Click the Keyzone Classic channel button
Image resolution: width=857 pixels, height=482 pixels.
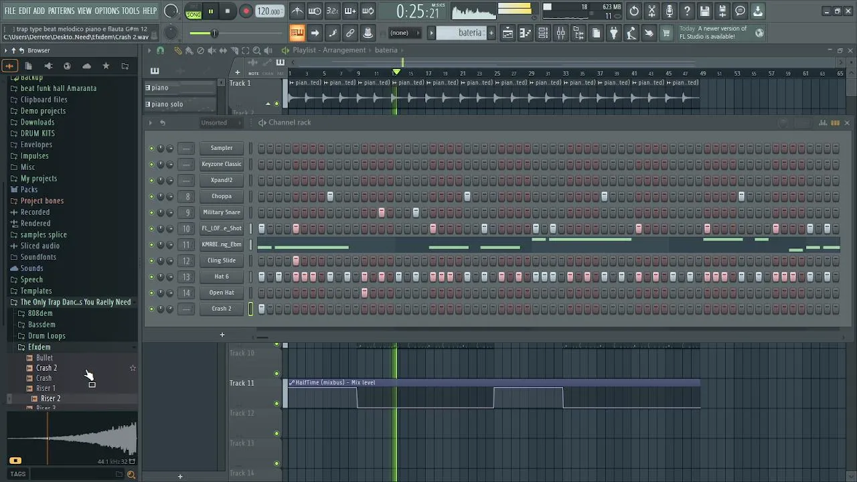pyautogui.click(x=222, y=164)
